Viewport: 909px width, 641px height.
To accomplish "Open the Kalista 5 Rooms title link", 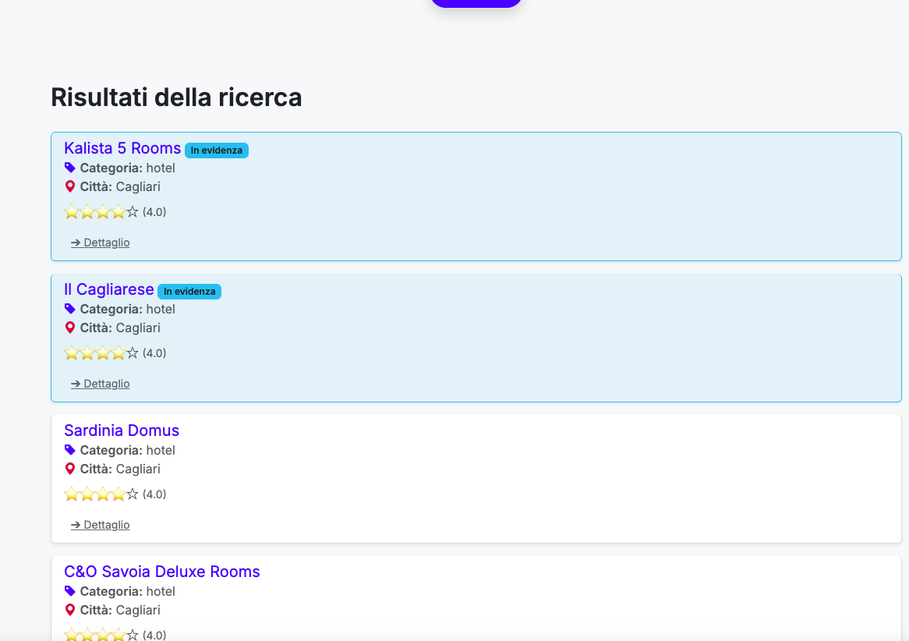I will pos(122,148).
